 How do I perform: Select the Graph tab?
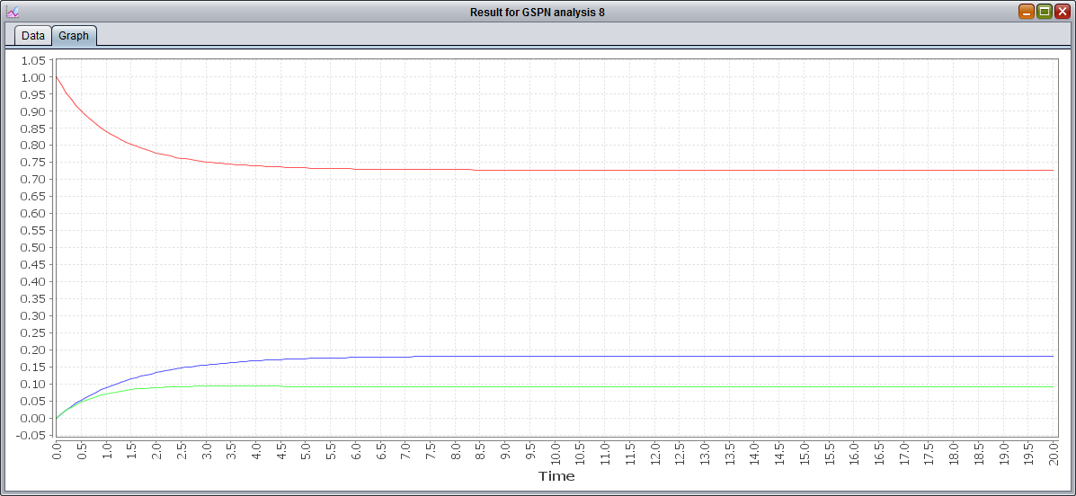point(74,36)
